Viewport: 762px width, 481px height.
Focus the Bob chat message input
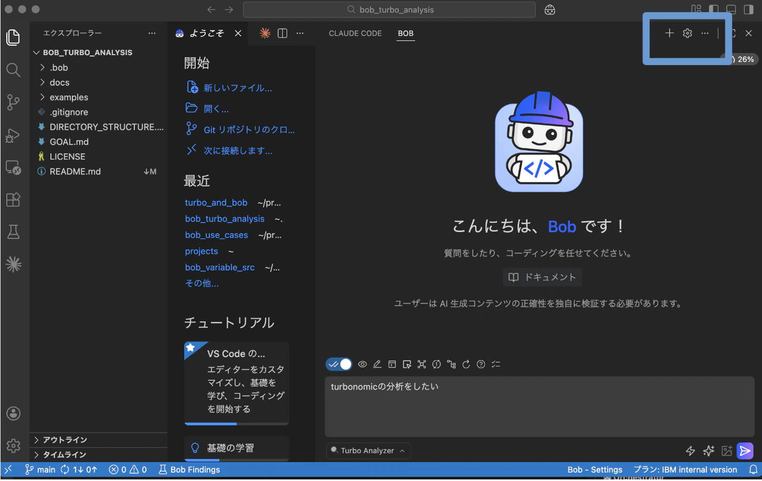click(539, 406)
